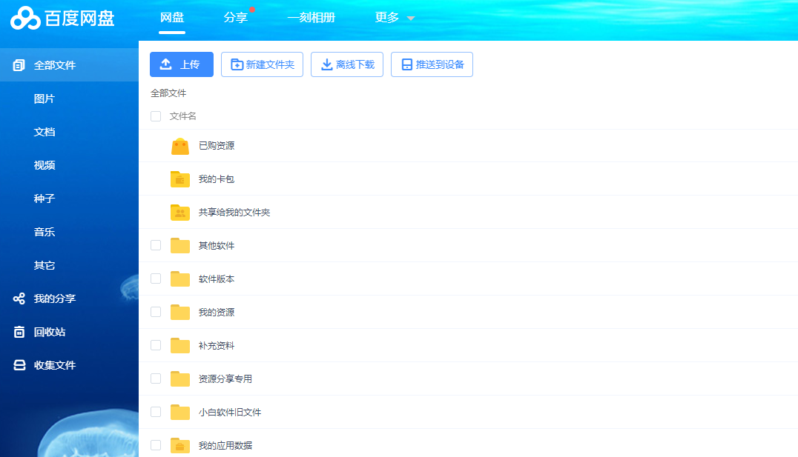
Task: Switch to the 分享 tab
Action: [x=235, y=18]
